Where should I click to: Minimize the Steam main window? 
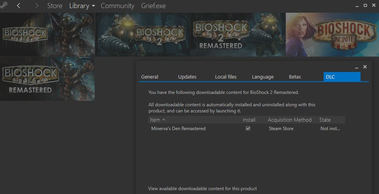click(x=357, y=6)
